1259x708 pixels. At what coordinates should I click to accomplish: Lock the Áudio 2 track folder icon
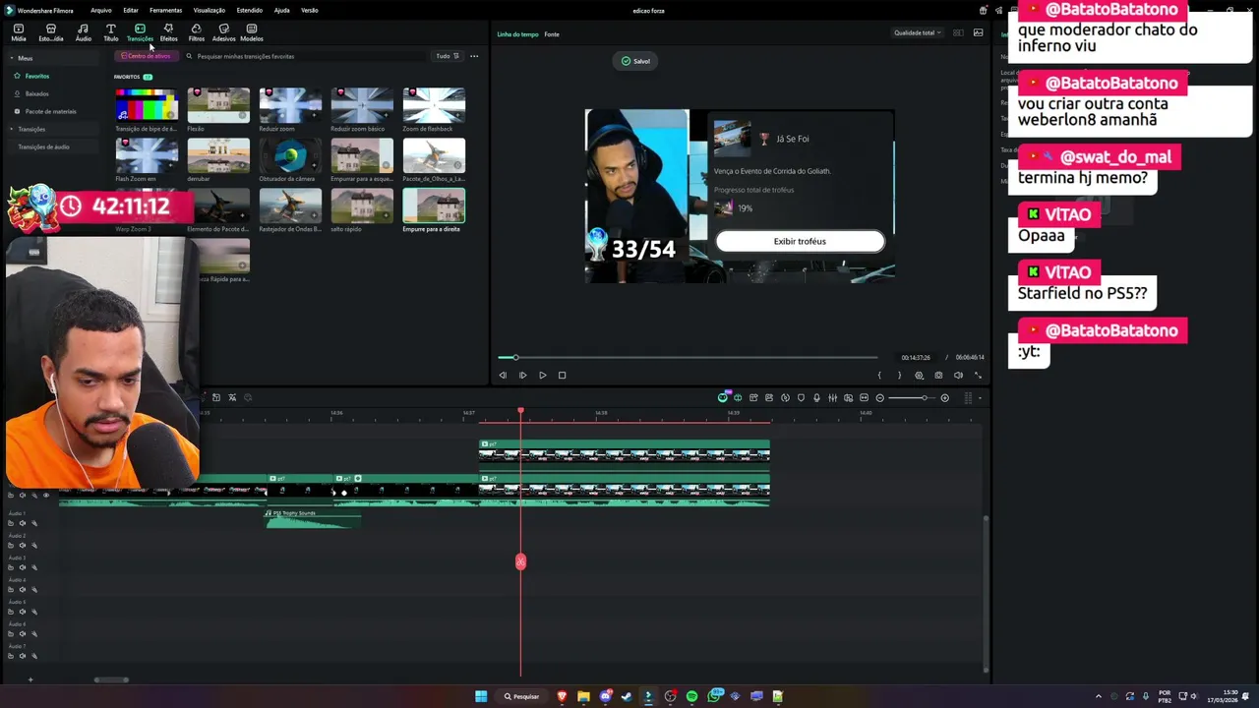coord(11,546)
